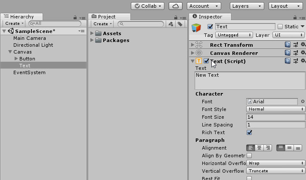
Task: Toggle the Text (Script) component enabled checkbox
Action: click(x=206, y=61)
